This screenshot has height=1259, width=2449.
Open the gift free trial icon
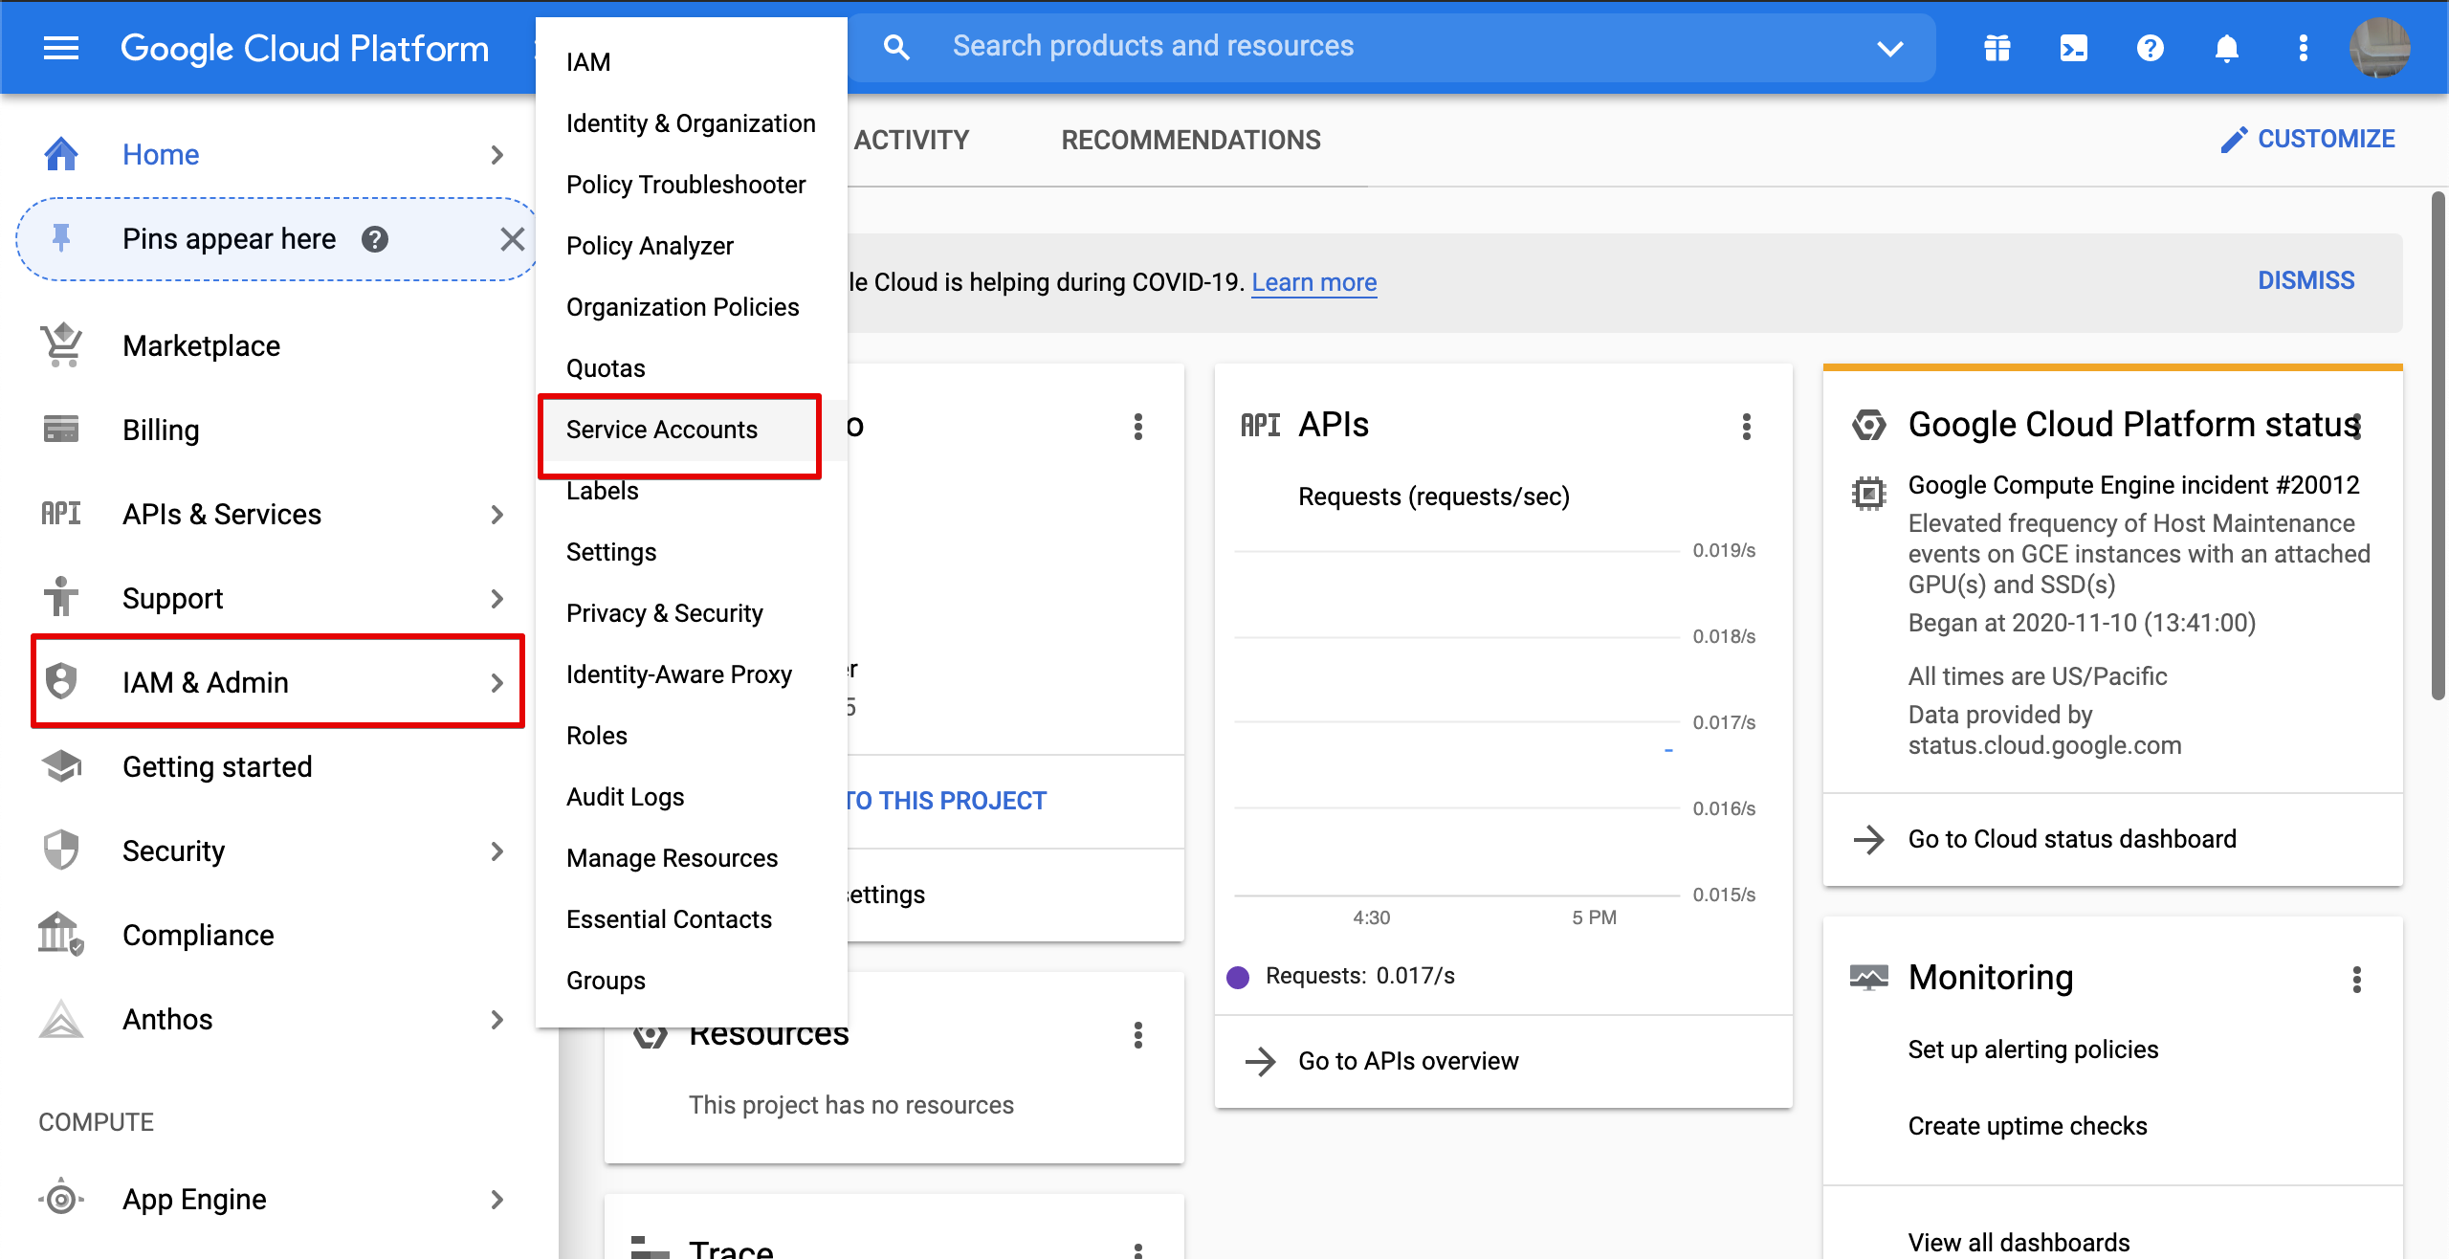click(1997, 48)
